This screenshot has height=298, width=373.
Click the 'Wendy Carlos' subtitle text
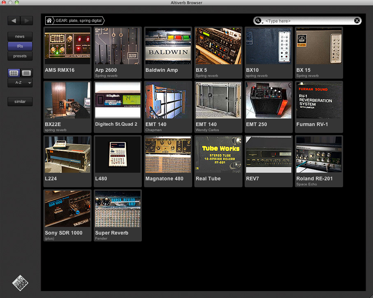pos(207,130)
